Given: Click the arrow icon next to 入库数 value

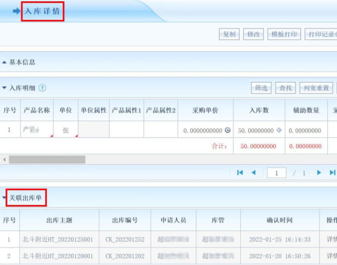Looking at the screenshot, I should point(279,130).
